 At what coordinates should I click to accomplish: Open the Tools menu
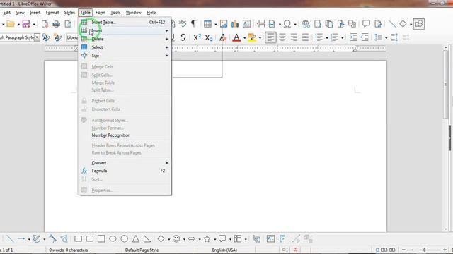pyautogui.click(x=115, y=13)
